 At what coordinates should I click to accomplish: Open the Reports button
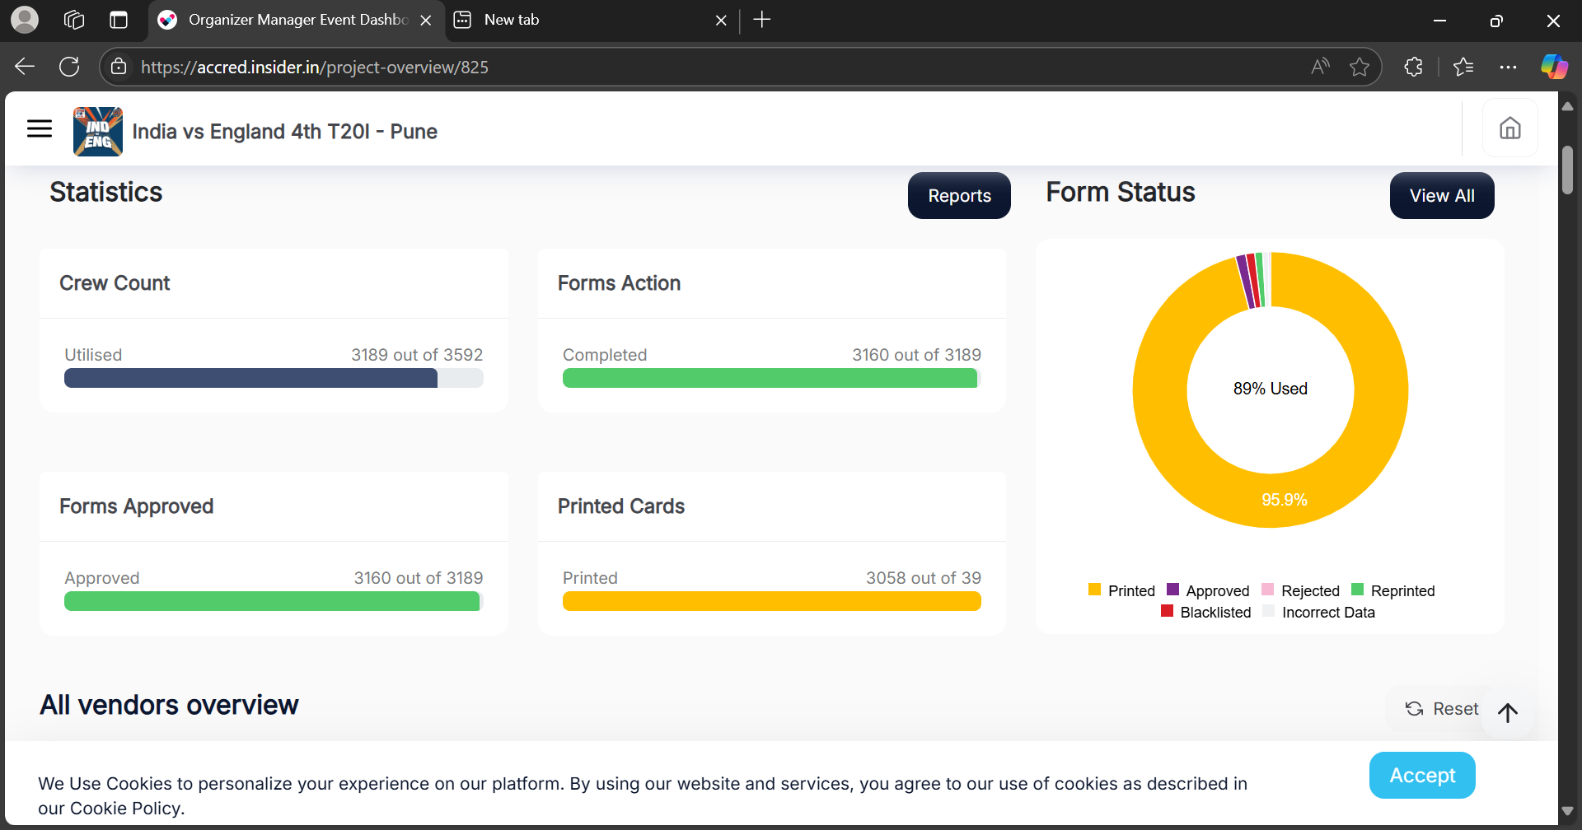click(959, 196)
